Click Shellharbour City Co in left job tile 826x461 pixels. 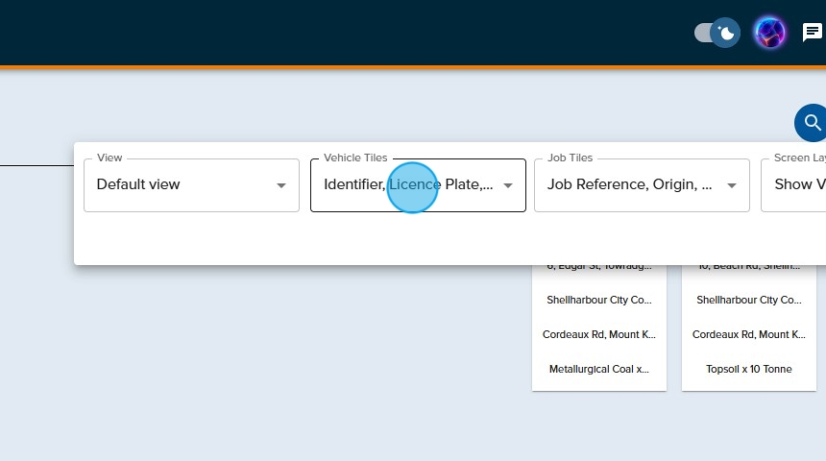pos(599,300)
